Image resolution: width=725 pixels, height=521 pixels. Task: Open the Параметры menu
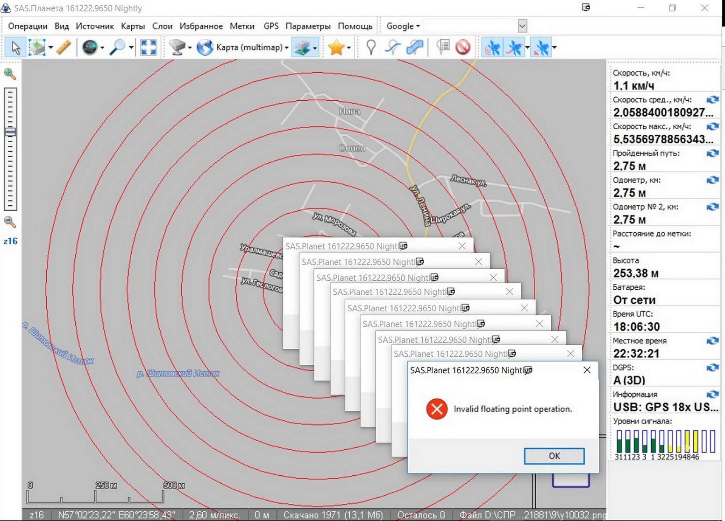pyautogui.click(x=308, y=26)
